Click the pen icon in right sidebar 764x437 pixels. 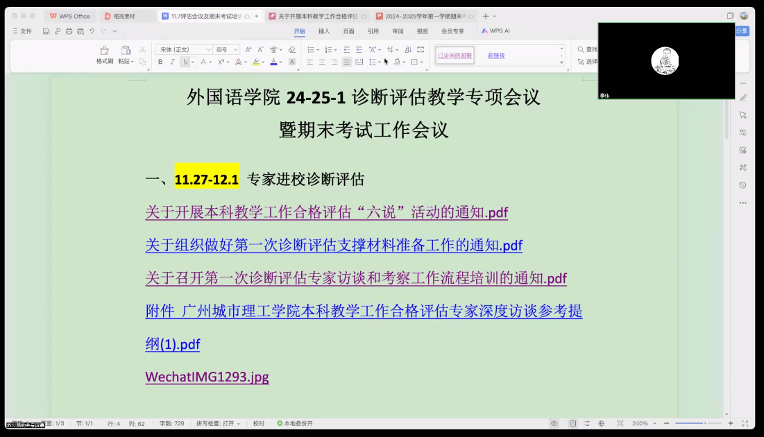[743, 97]
